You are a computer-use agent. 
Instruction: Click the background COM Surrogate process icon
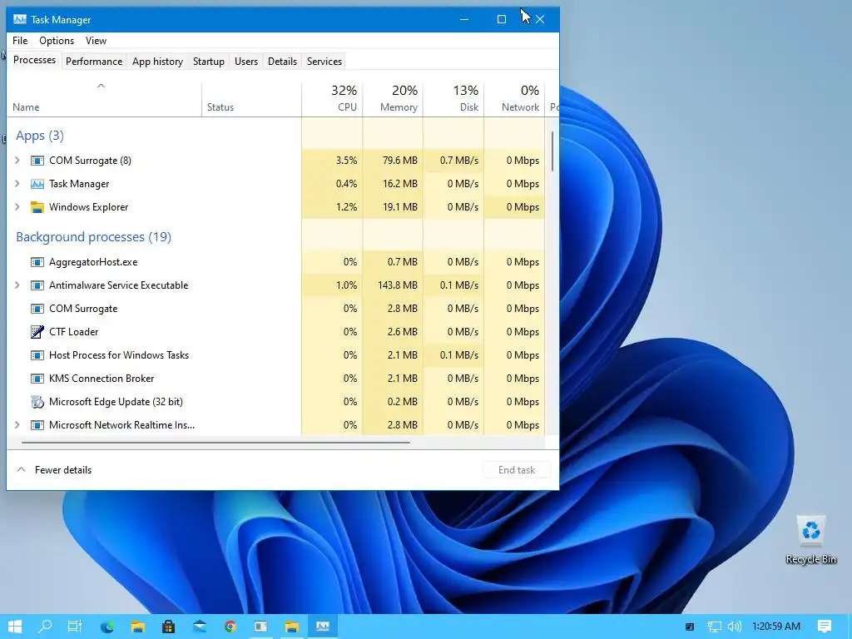click(37, 308)
